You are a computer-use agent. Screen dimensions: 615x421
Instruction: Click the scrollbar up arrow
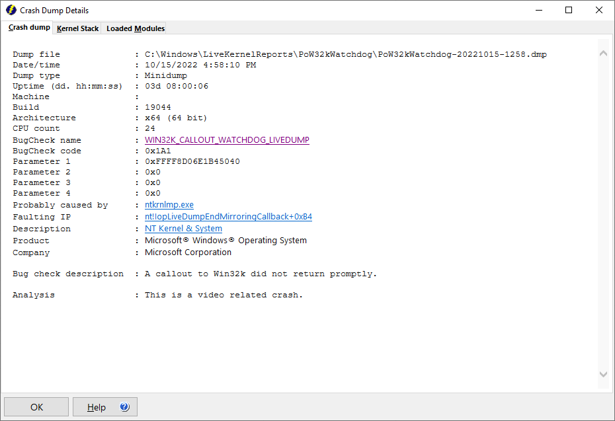[x=602, y=53]
